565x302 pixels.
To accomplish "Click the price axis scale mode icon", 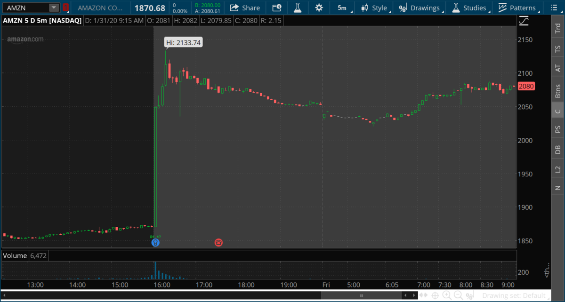I will [523, 21].
